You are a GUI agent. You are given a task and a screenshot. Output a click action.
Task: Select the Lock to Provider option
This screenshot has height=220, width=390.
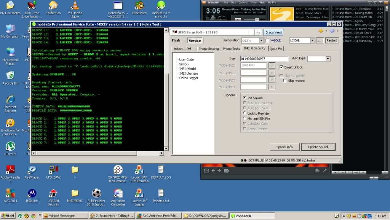245,113
